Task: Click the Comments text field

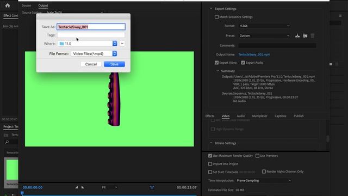Action: [x=277, y=45]
